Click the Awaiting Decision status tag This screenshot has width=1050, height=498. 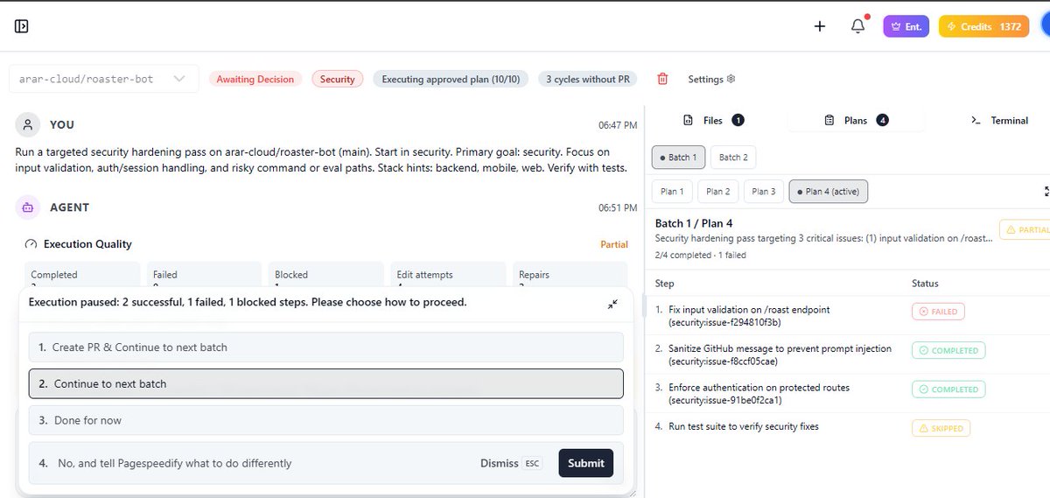(x=255, y=79)
